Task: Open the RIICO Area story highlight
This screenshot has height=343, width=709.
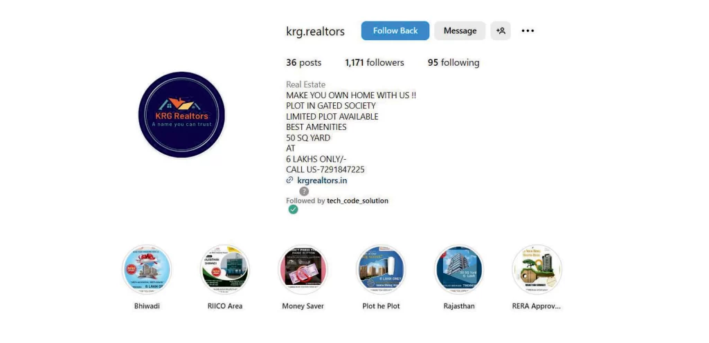Action: point(225,270)
